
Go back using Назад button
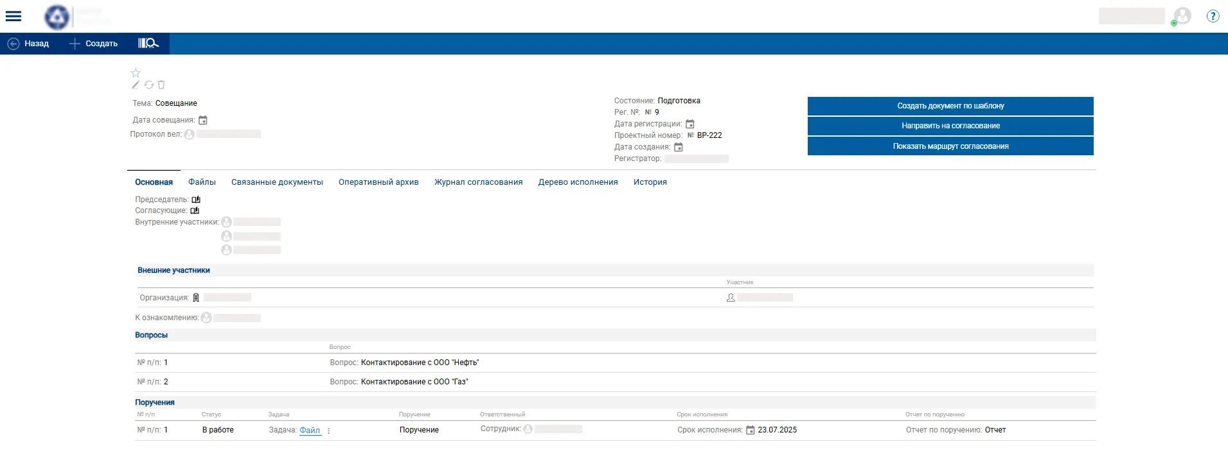click(x=29, y=44)
